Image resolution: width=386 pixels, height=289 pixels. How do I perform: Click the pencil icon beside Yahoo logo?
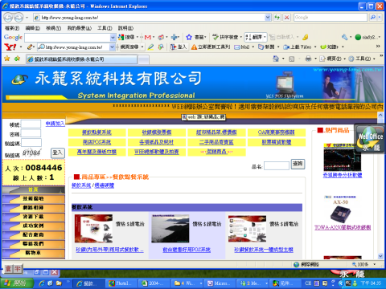[x=30, y=47]
